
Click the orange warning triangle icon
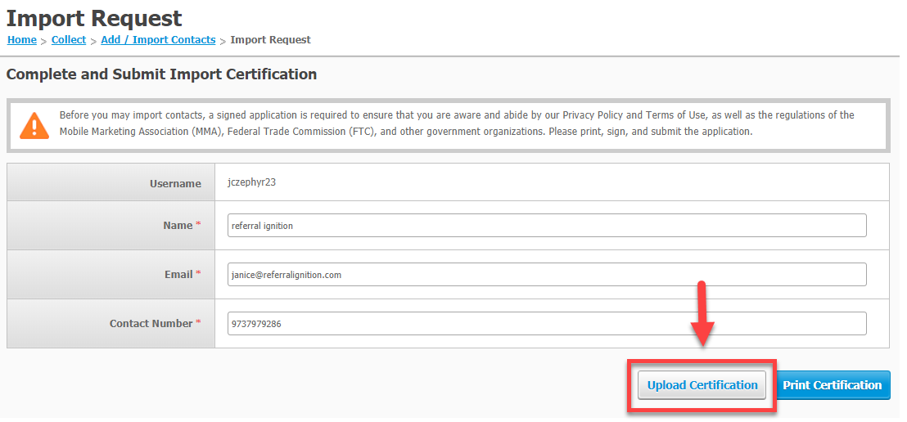[x=34, y=125]
